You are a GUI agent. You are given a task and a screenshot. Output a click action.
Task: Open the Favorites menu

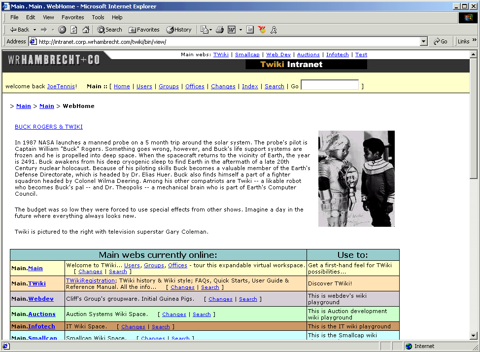[73, 17]
